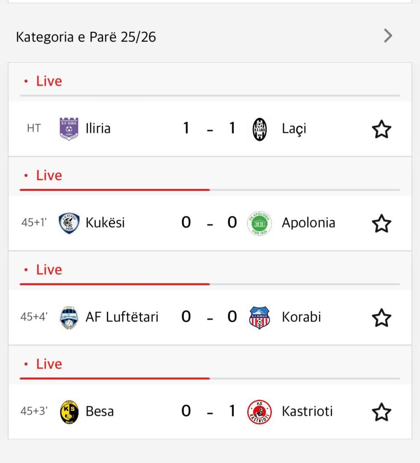Click the Iliria 1 - 1 Laçi score
Screen dimensions: 420x463
click(x=209, y=129)
